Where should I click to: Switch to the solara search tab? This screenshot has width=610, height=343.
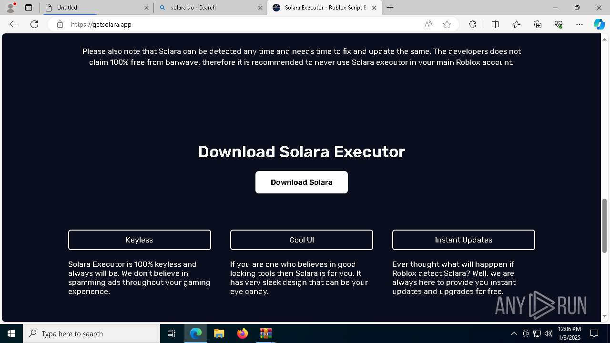(x=207, y=8)
